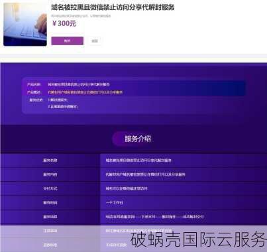Click the price text ¥300元
Viewport: 267px width, 252px height.
64,23
